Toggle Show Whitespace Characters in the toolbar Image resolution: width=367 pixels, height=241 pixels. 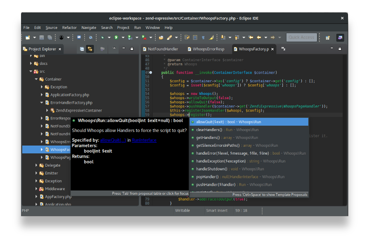(x=203, y=37)
